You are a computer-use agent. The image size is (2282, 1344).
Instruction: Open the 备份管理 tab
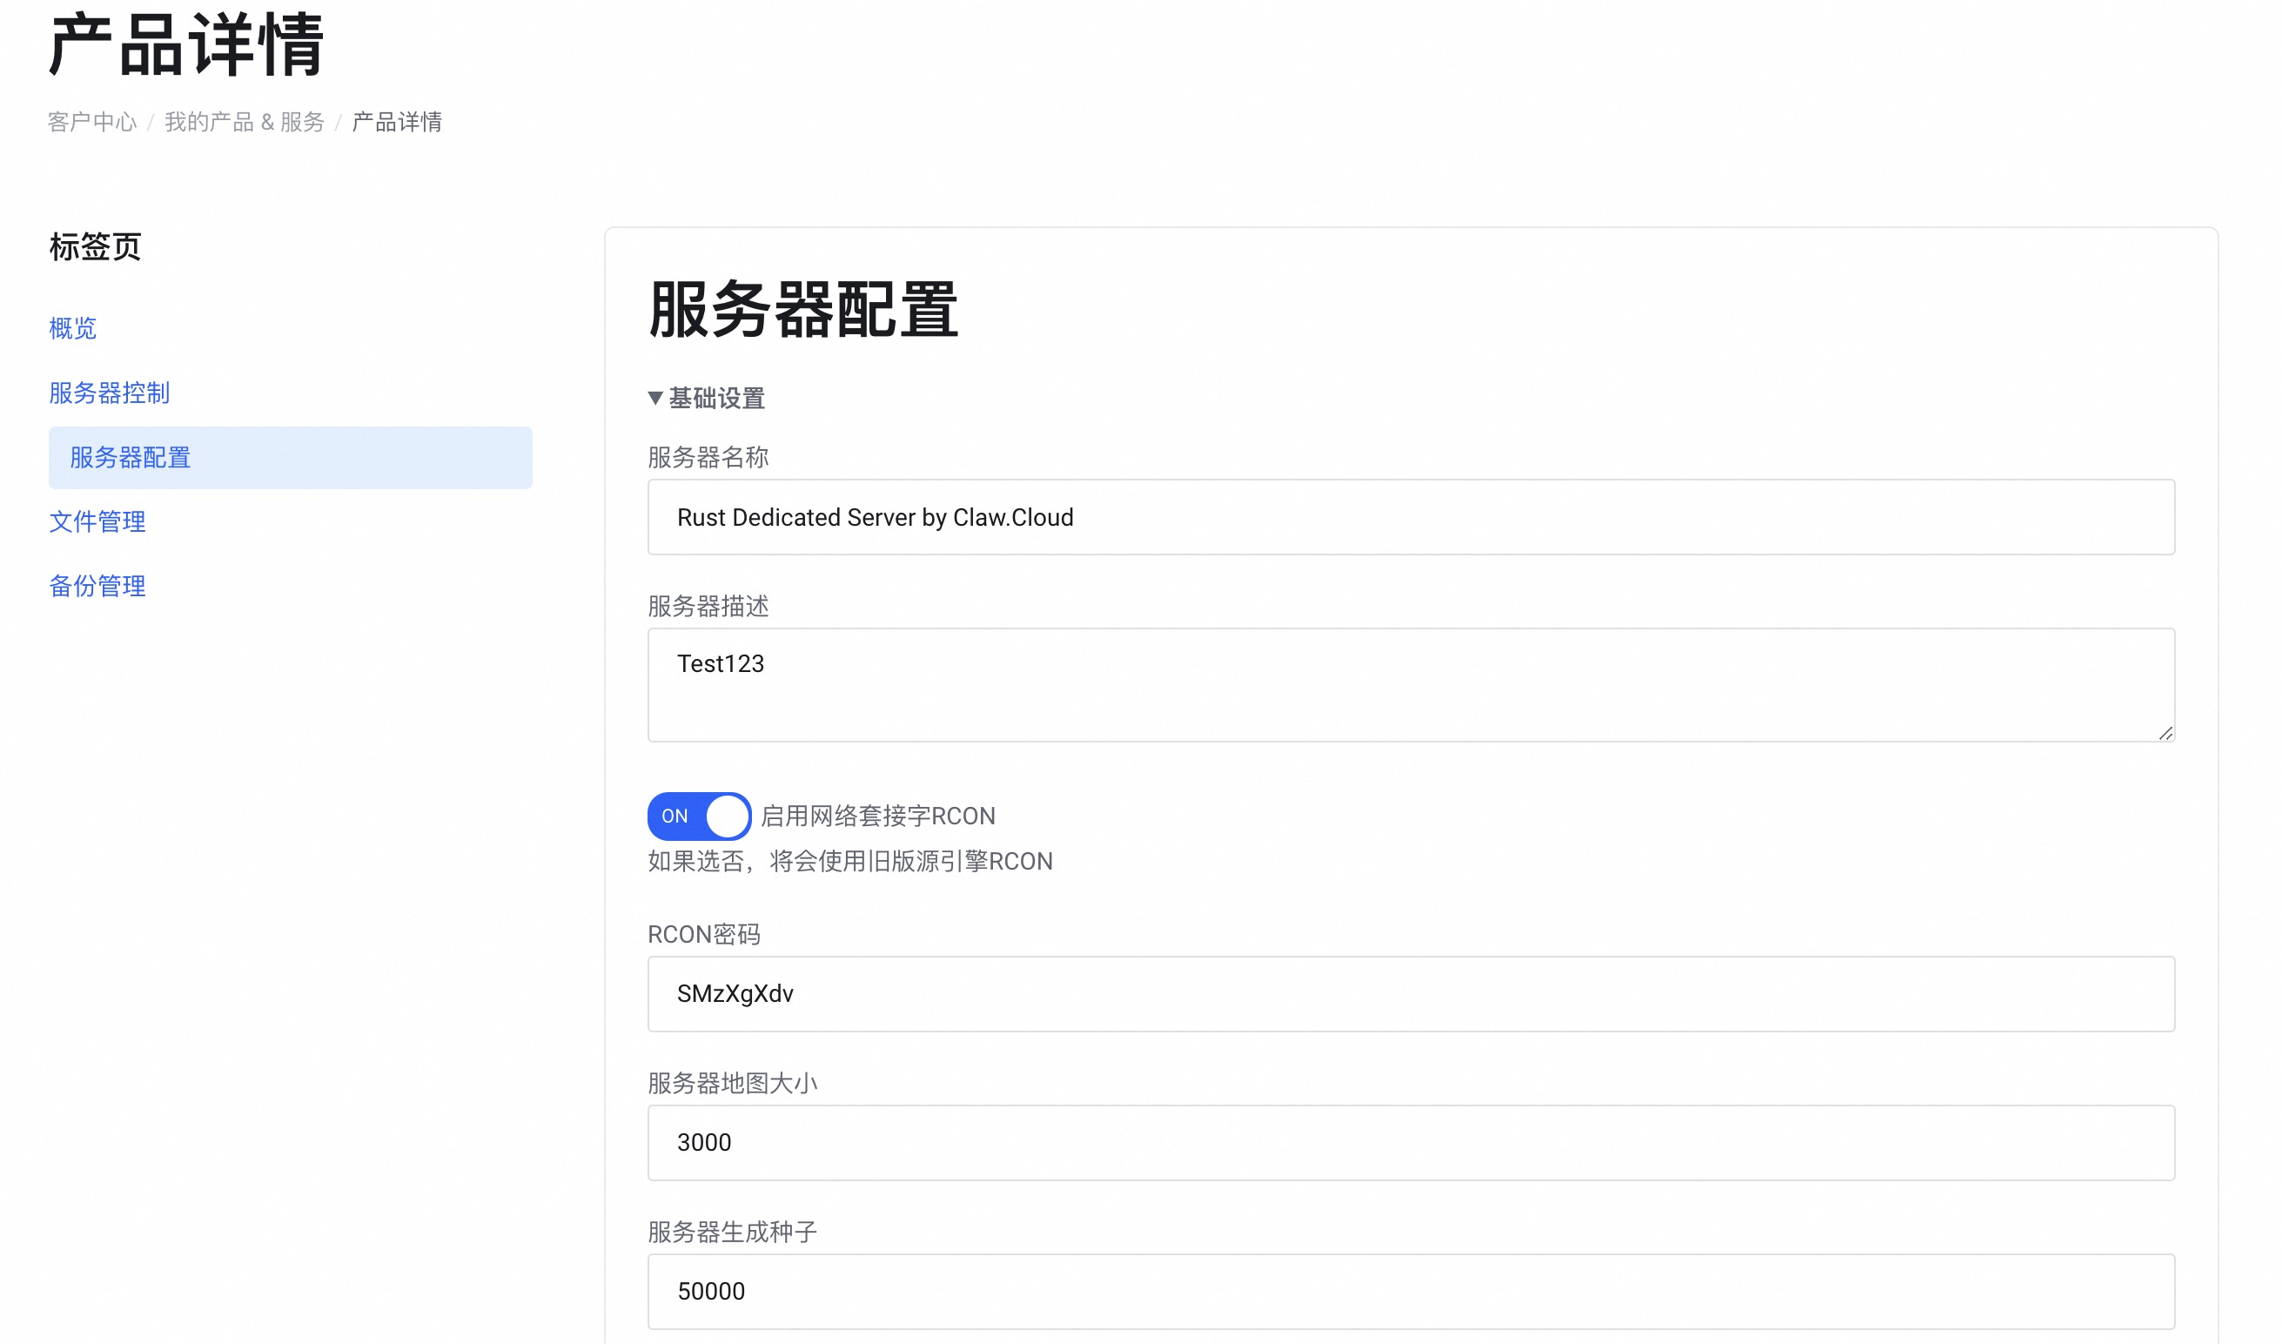click(97, 586)
